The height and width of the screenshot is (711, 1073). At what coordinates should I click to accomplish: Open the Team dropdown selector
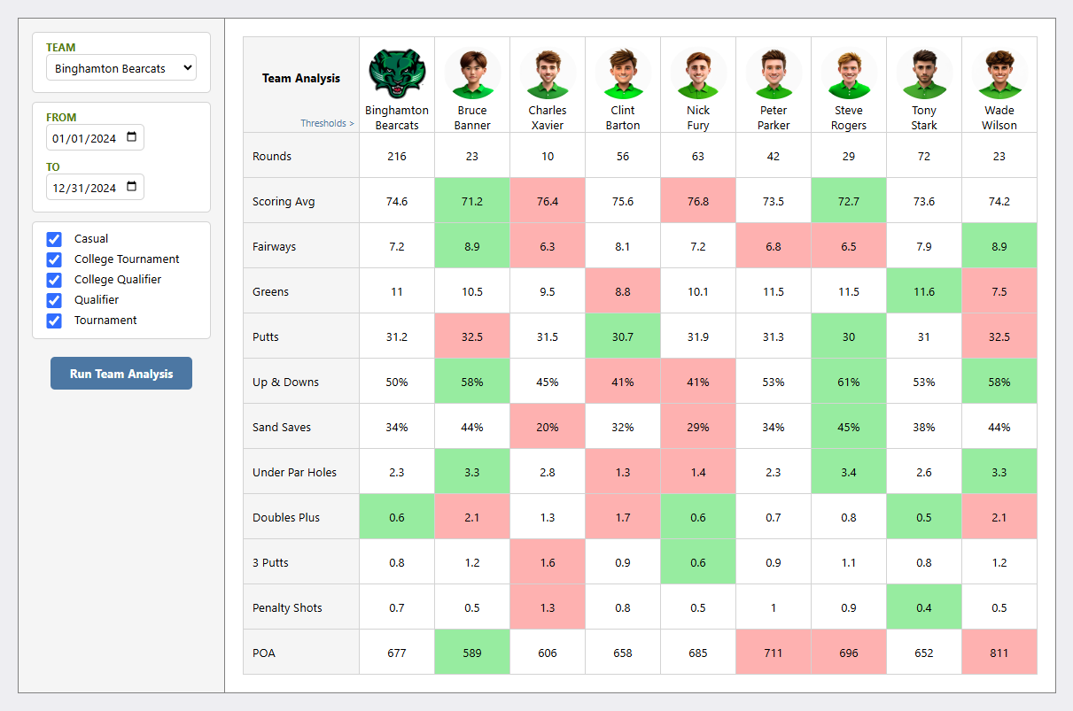[x=121, y=68]
